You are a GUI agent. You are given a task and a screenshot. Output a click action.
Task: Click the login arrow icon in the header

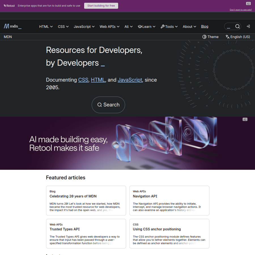click(x=248, y=26)
